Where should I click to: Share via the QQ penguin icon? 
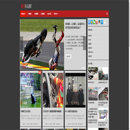pos(99,22)
